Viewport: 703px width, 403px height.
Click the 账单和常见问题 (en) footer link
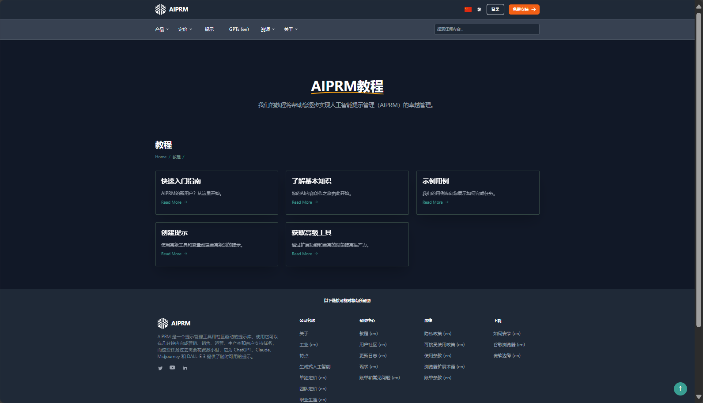click(380, 378)
